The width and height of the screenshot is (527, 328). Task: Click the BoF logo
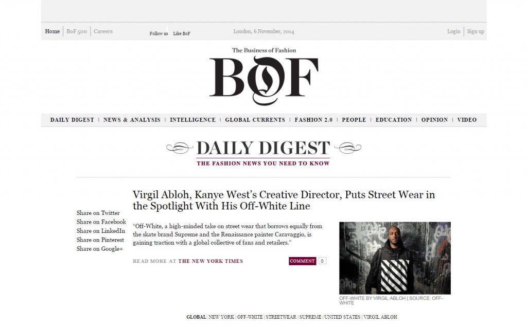tap(263, 77)
